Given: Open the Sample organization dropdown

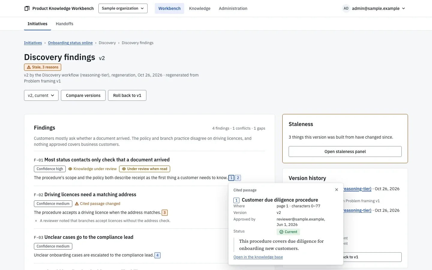Looking at the screenshot, I should [123, 8].
